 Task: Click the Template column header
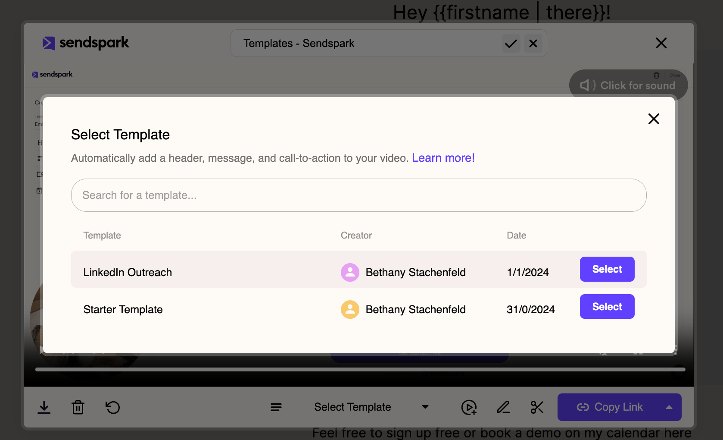click(102, 236)
